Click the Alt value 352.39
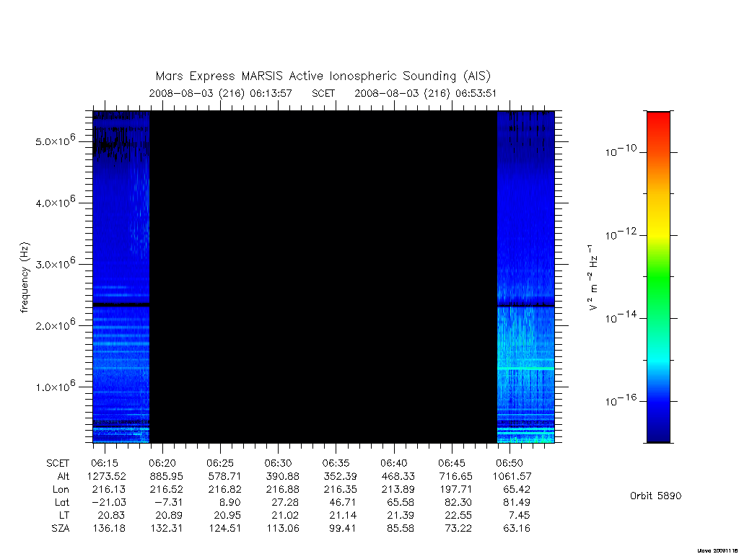739x554 pixels. click(341, 476)
